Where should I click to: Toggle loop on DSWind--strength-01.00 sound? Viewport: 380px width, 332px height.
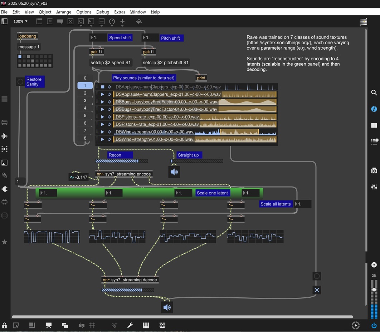[109, 139]
